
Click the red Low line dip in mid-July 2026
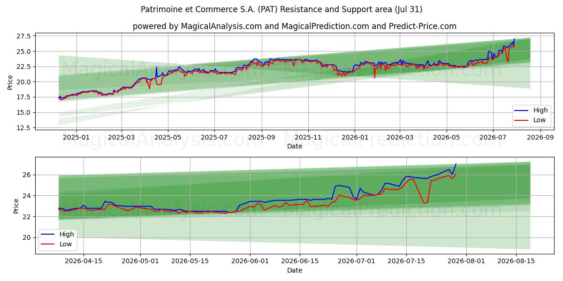[424, 203]
